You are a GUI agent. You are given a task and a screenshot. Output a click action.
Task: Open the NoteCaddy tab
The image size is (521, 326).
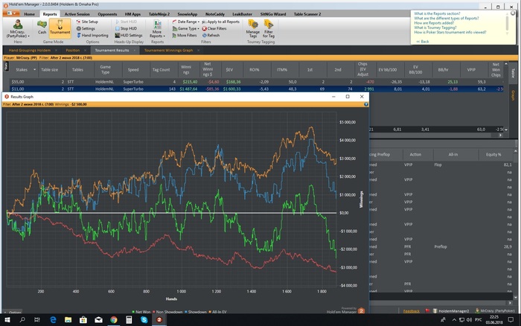[215, 14]
